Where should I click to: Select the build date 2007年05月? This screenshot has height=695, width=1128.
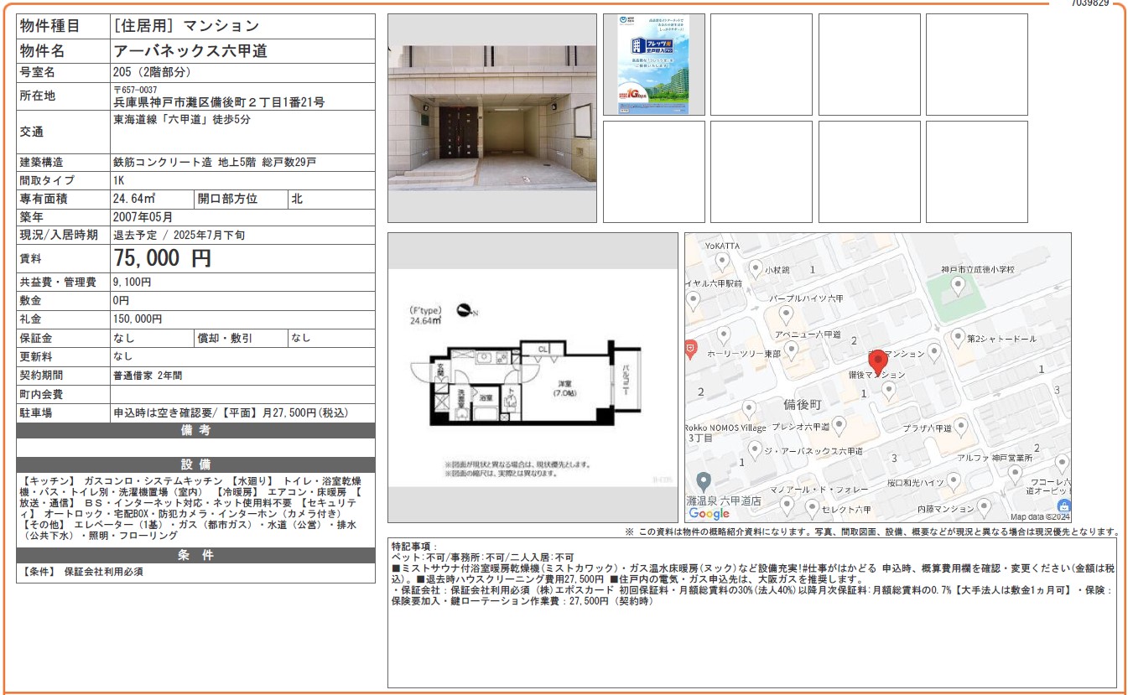click(145, 217)
